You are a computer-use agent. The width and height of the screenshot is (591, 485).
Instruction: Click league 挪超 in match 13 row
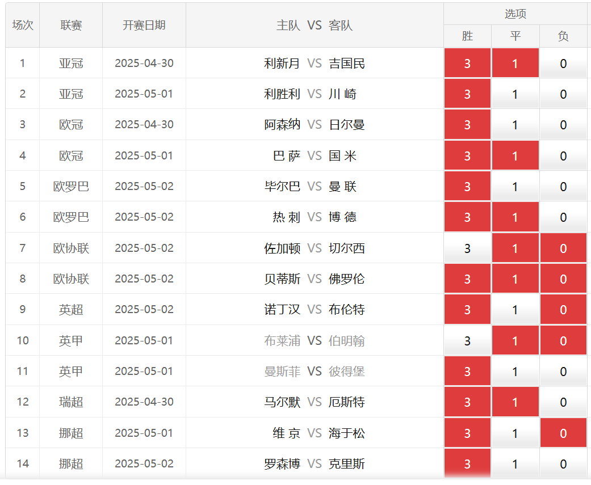coord(71,433)
